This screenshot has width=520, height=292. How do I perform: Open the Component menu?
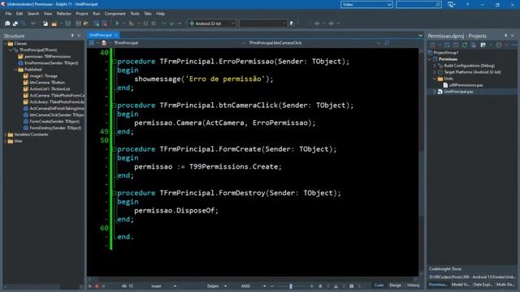point(115,14)
